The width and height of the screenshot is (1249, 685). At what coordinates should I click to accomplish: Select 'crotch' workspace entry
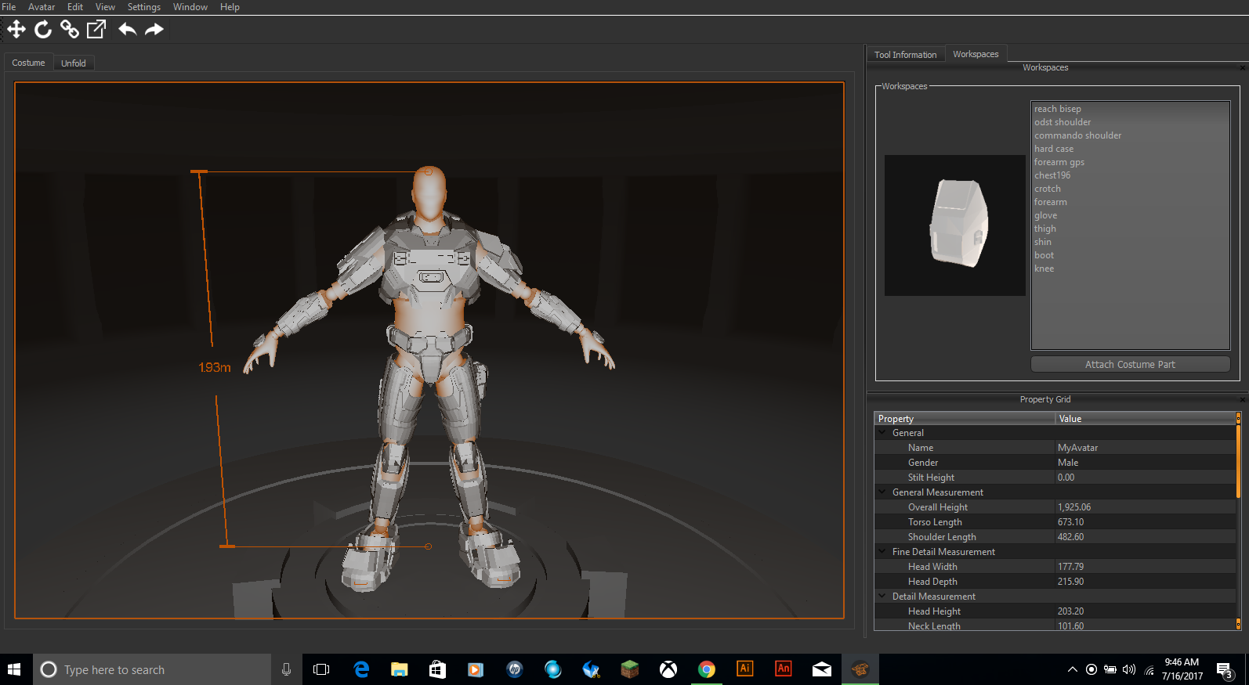coord(1047,189)
